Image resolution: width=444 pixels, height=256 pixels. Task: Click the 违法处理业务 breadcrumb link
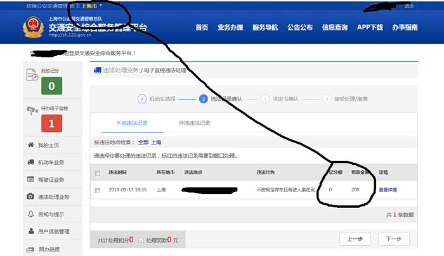point(121,70)
